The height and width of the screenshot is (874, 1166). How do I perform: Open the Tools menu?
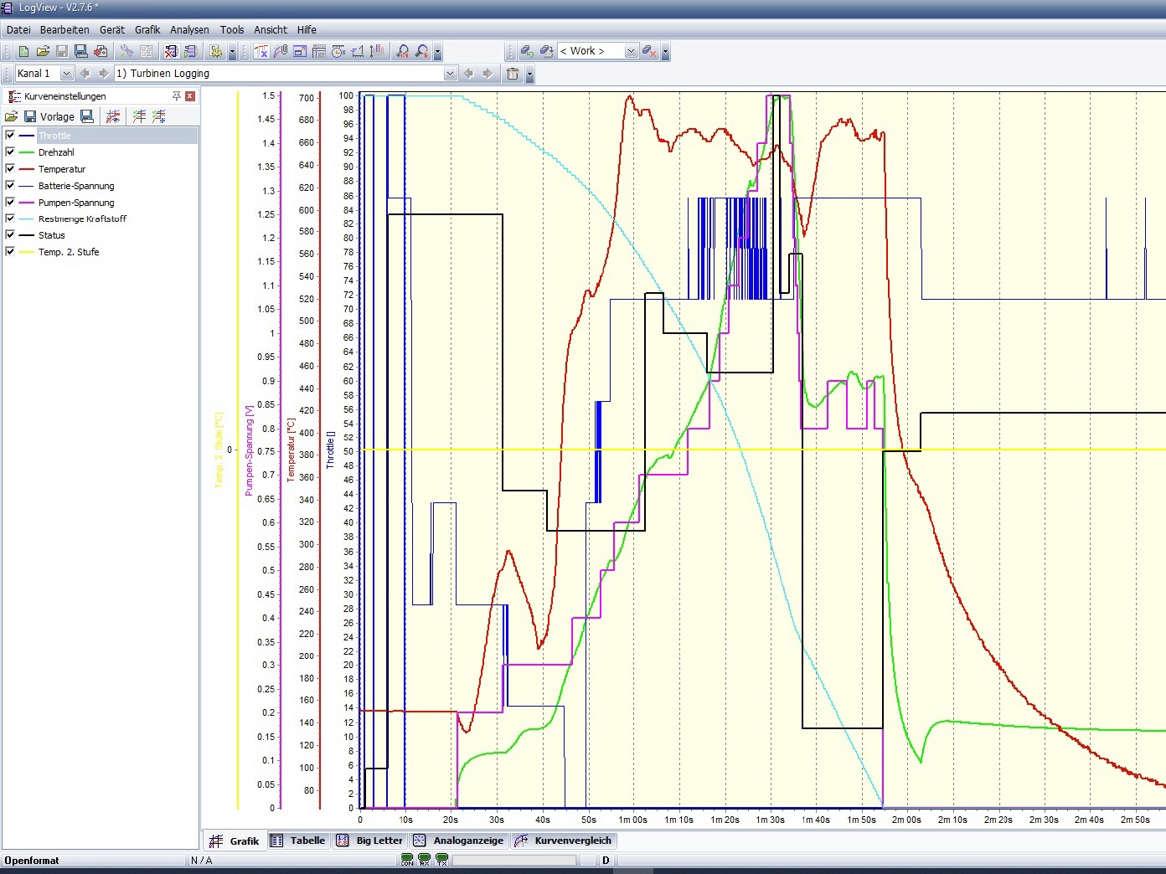[232, 29]
